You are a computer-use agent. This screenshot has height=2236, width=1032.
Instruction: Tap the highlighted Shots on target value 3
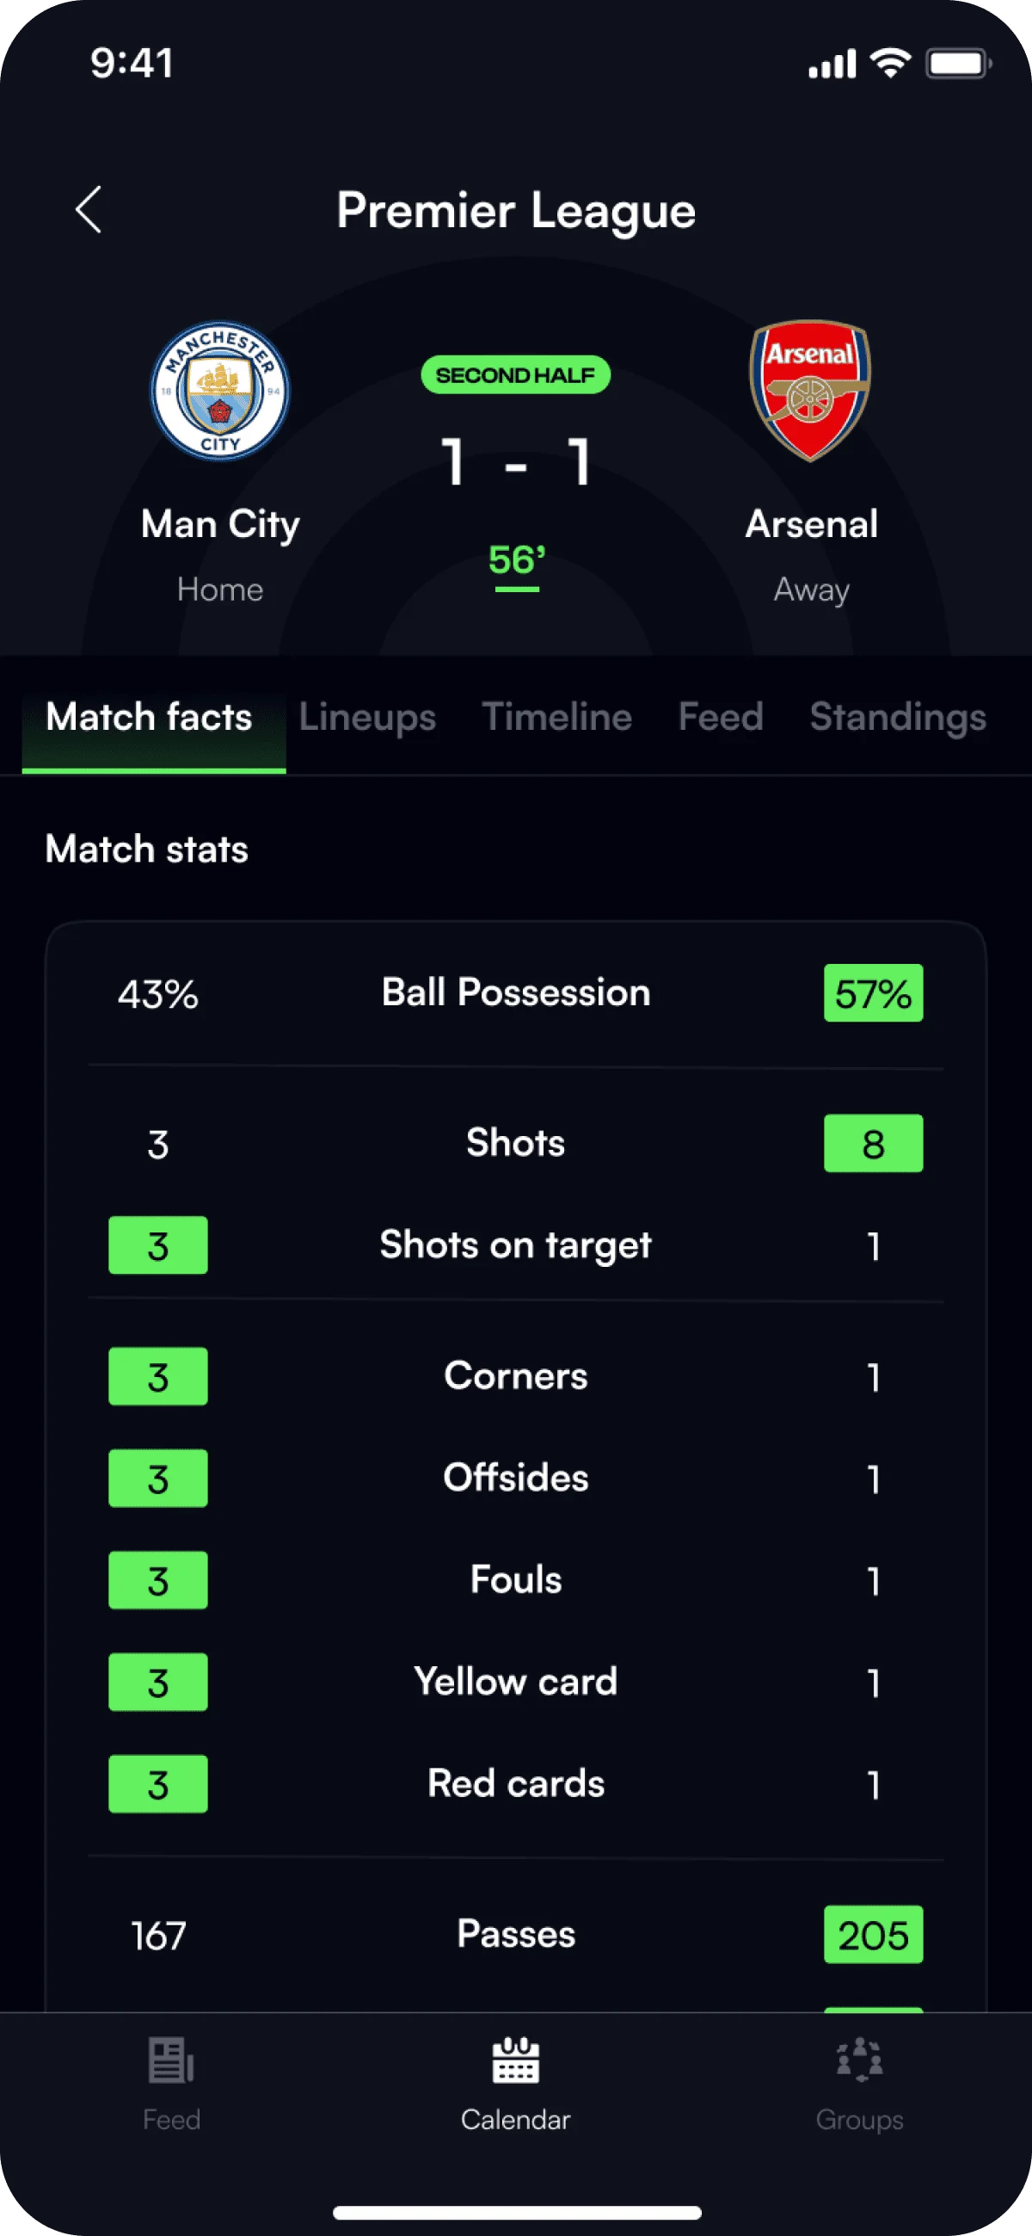pos(158,1245)
